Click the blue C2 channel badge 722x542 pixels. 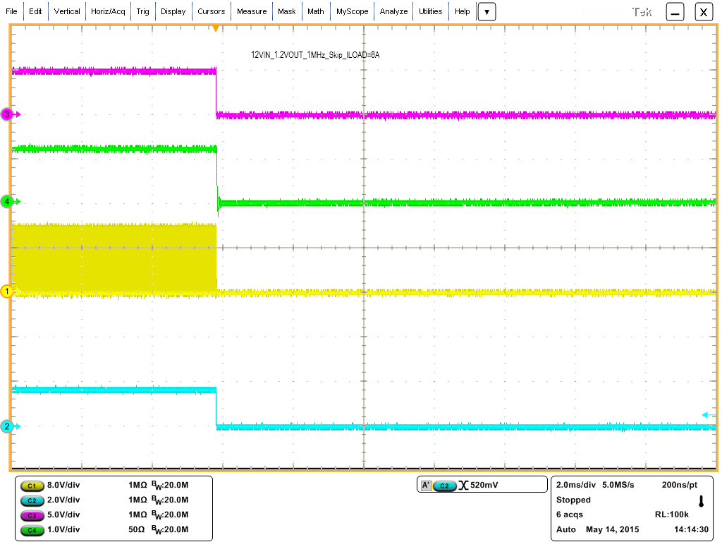[x=32, y=500]
